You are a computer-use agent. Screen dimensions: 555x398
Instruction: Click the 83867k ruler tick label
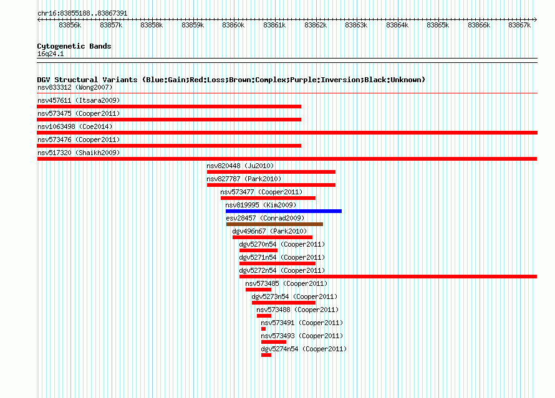click(519, 25)
